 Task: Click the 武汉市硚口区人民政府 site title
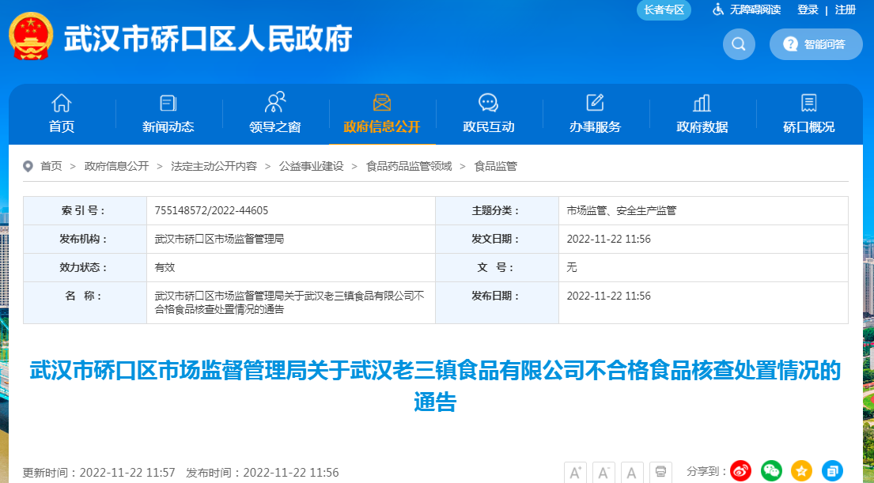point(208,39)
